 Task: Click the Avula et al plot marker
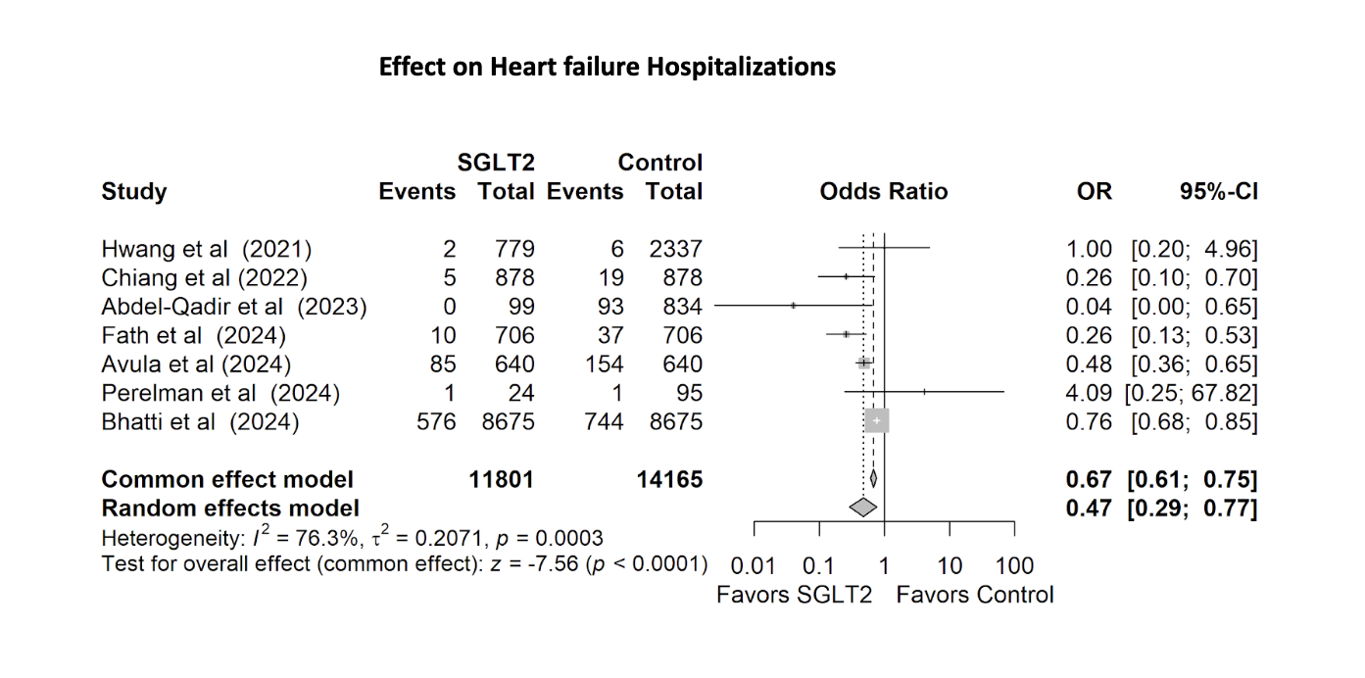click(x=863, y=363)
